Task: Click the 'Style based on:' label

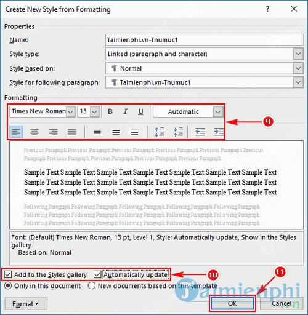Action: [x=32, y=68]
